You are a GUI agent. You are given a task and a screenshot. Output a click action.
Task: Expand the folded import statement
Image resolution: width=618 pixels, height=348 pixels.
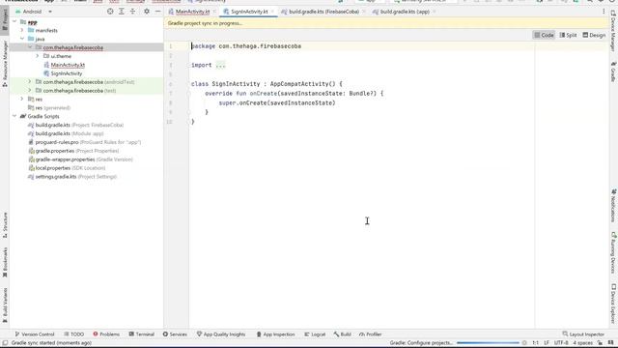click(220, 65)
